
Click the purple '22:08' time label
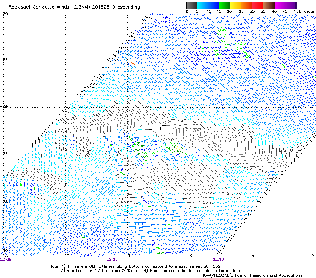coord(6,260)
